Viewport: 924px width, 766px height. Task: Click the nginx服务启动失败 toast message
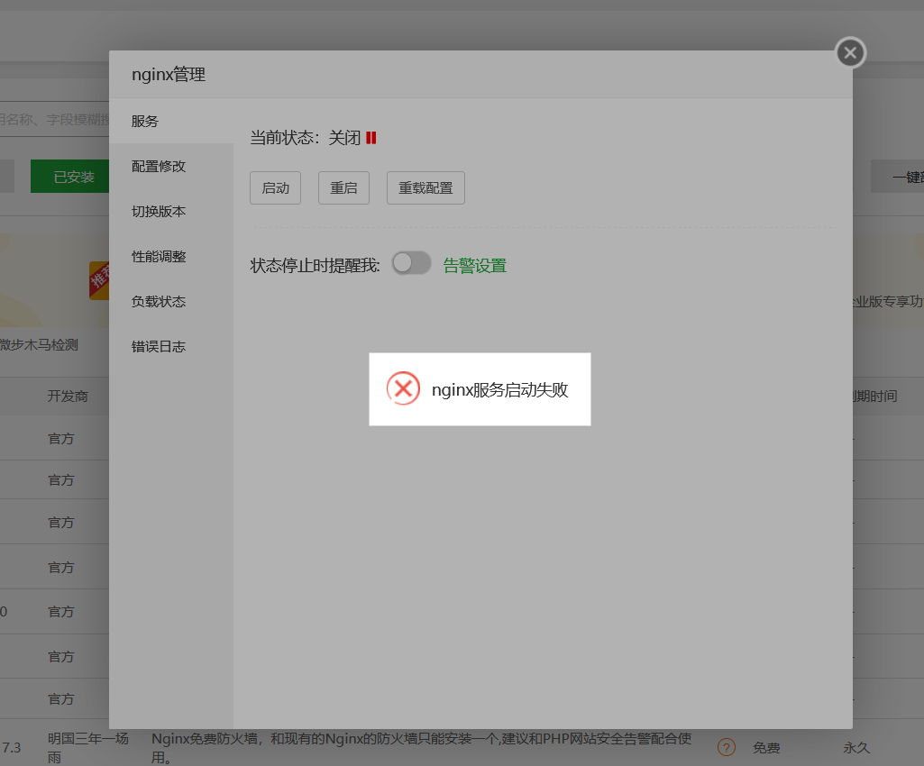click(499, 390)
